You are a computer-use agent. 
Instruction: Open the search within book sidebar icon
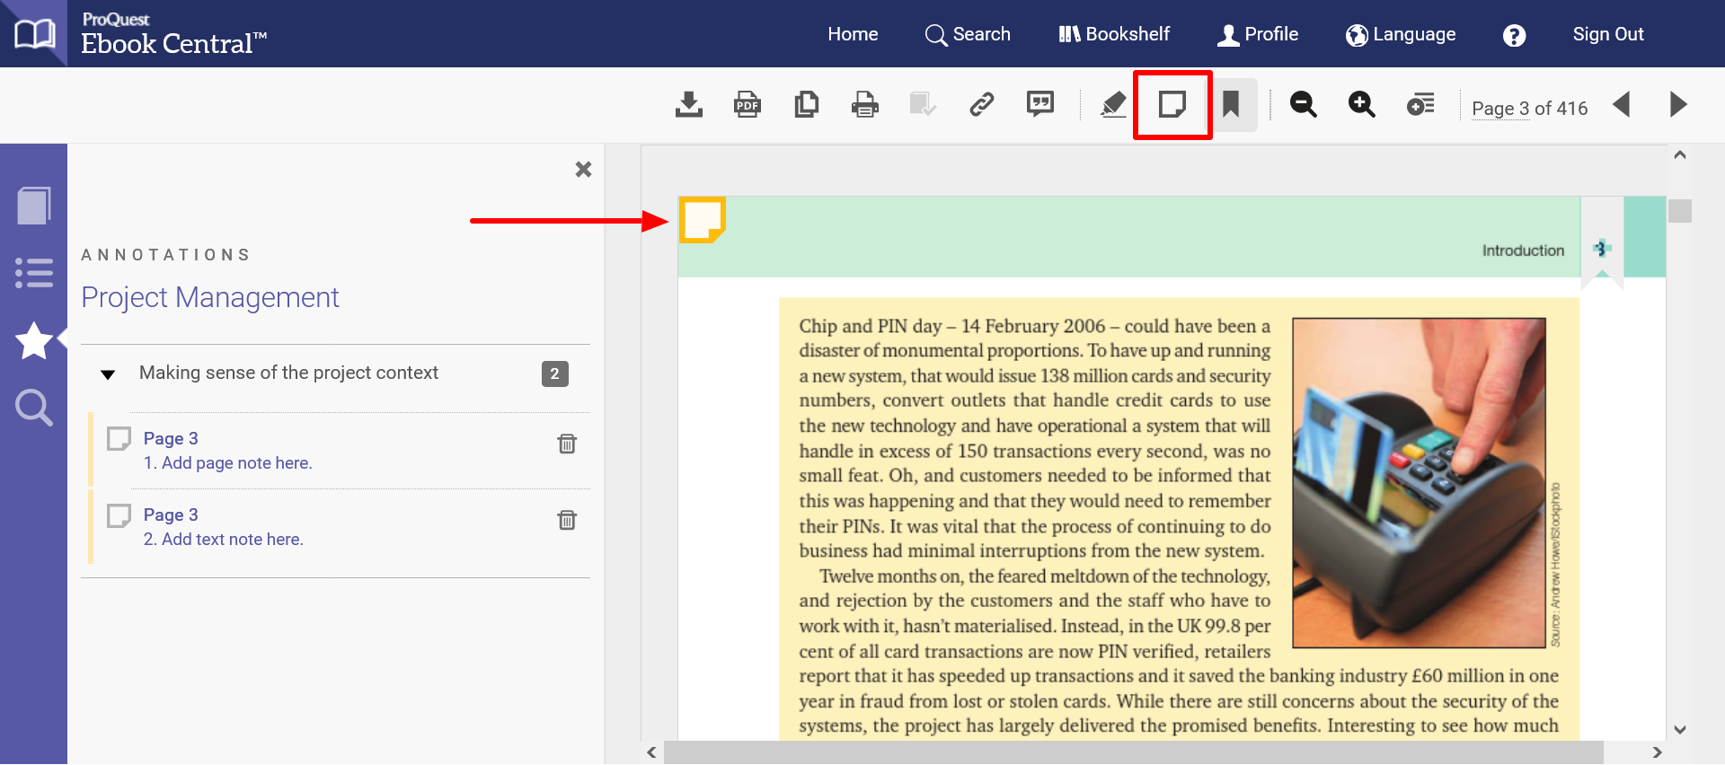(x=34, y=408)
